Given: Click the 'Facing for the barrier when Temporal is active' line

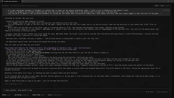Looking at the screenshot, I should [x=25, y=21].
